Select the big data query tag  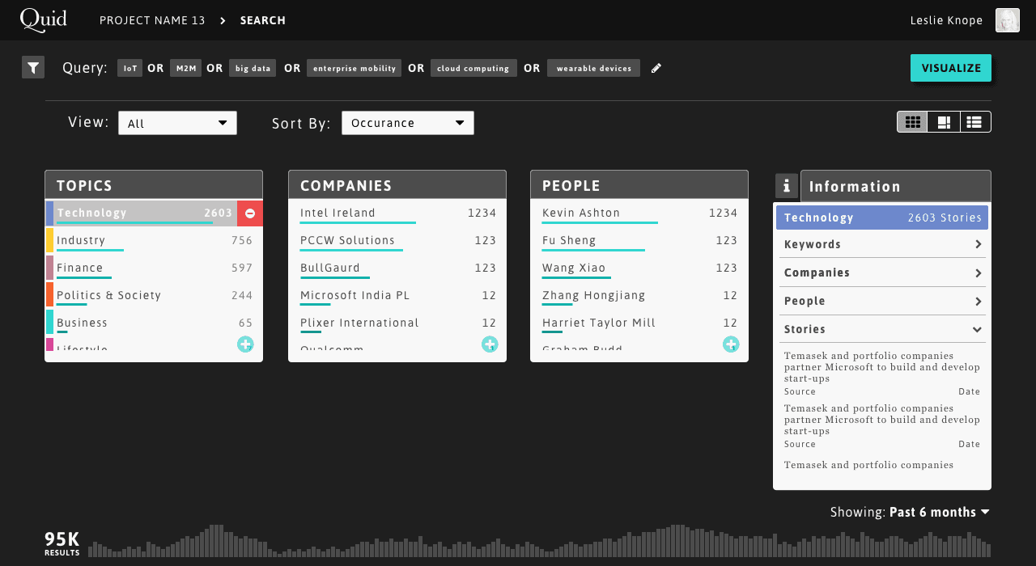[x=253, y=68]
